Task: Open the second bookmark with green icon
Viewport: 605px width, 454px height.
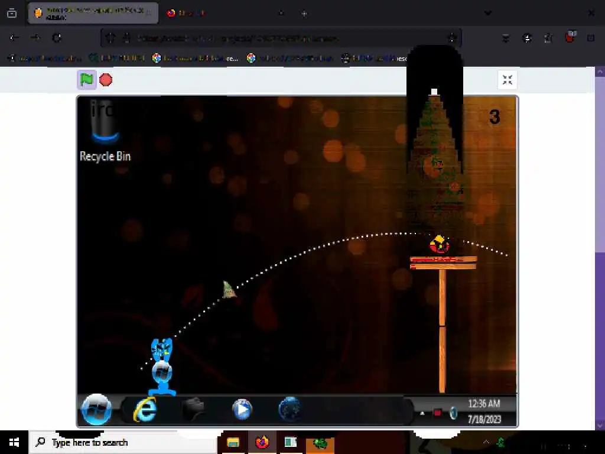Action: click(117, 59)
